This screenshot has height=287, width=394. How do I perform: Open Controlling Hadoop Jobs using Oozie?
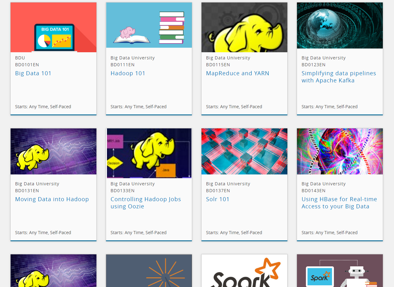tap(146, 203)
